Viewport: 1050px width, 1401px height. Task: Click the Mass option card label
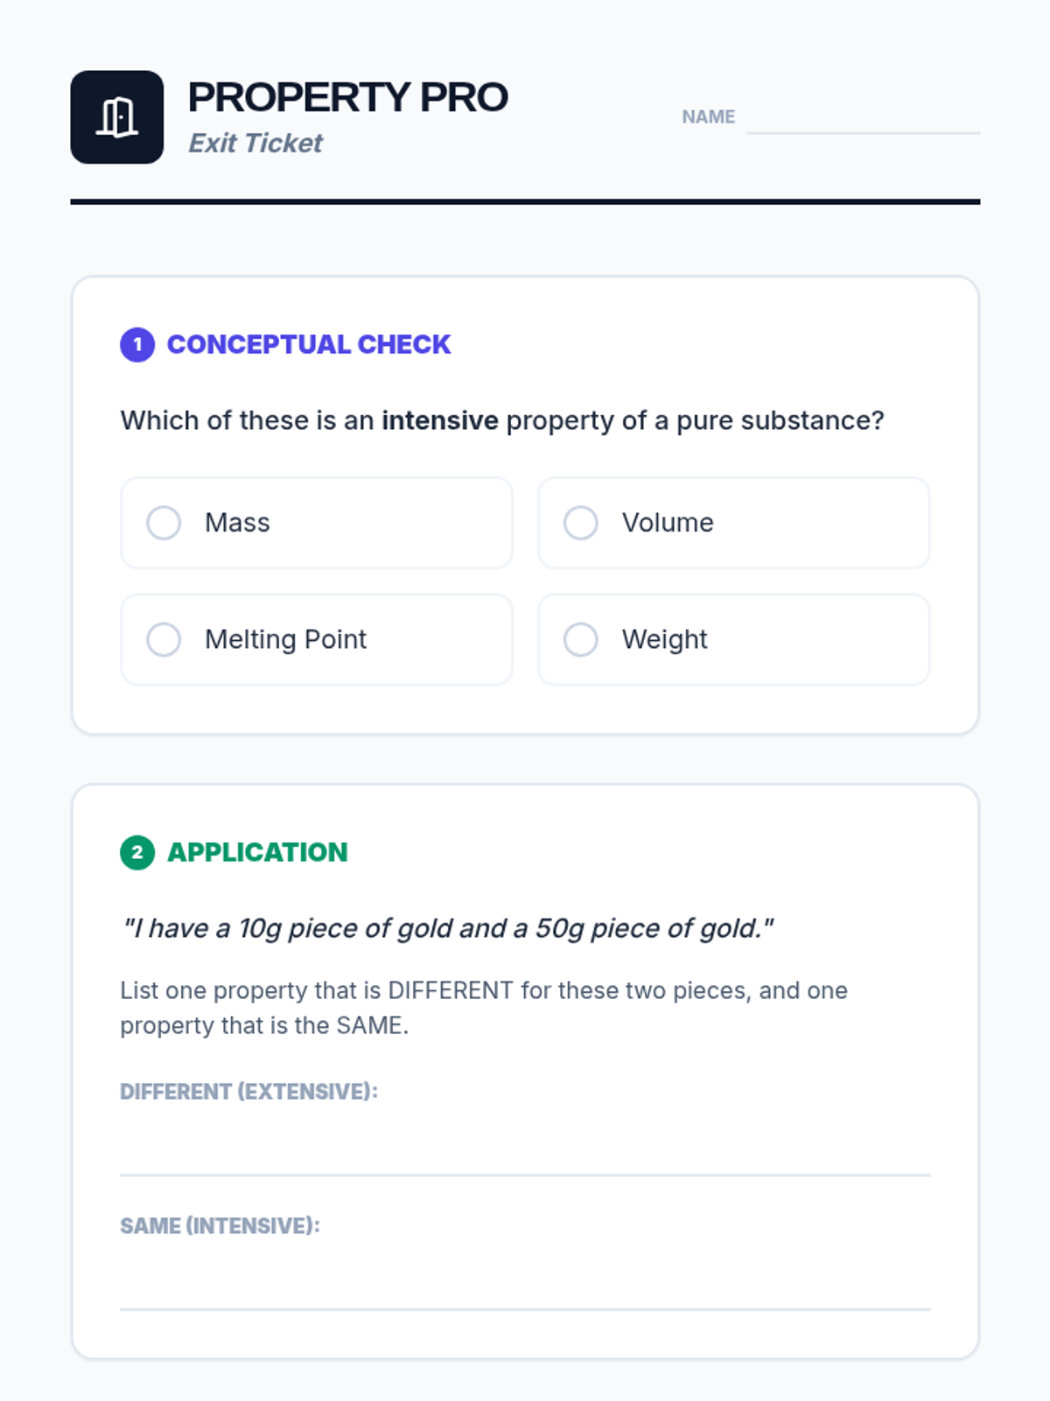click(237, 523)
